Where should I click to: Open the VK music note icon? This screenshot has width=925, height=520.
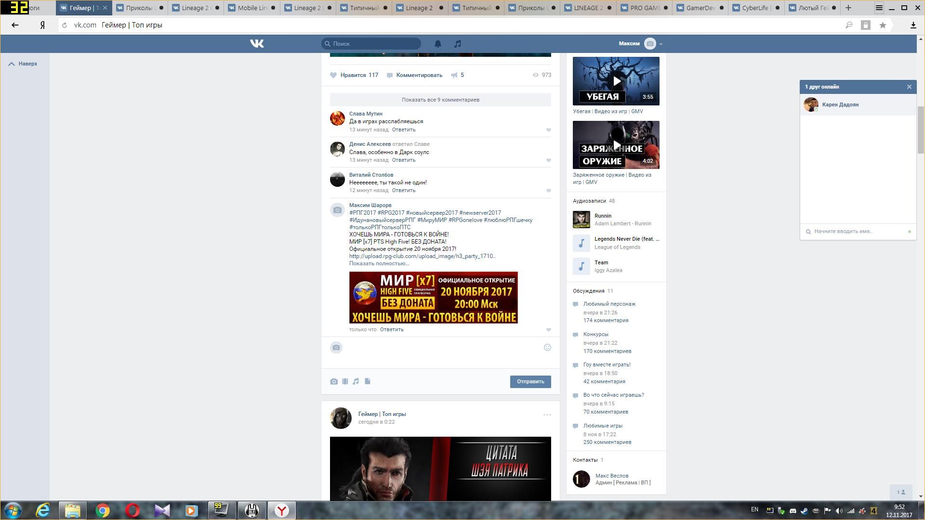[457, 44]
